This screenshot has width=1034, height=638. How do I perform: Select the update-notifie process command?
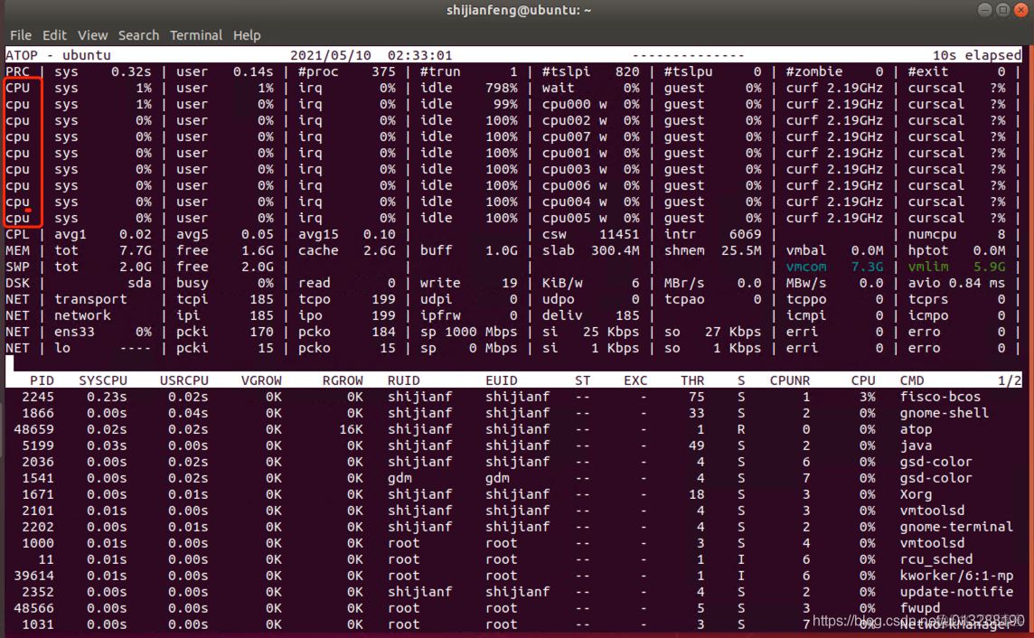tap(956, 592)
